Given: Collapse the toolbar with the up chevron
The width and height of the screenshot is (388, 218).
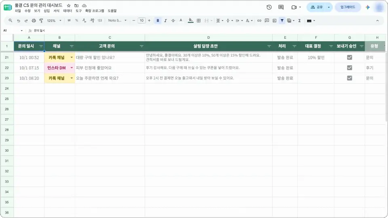Looking at the screenshot, I should tap(377, 21).
